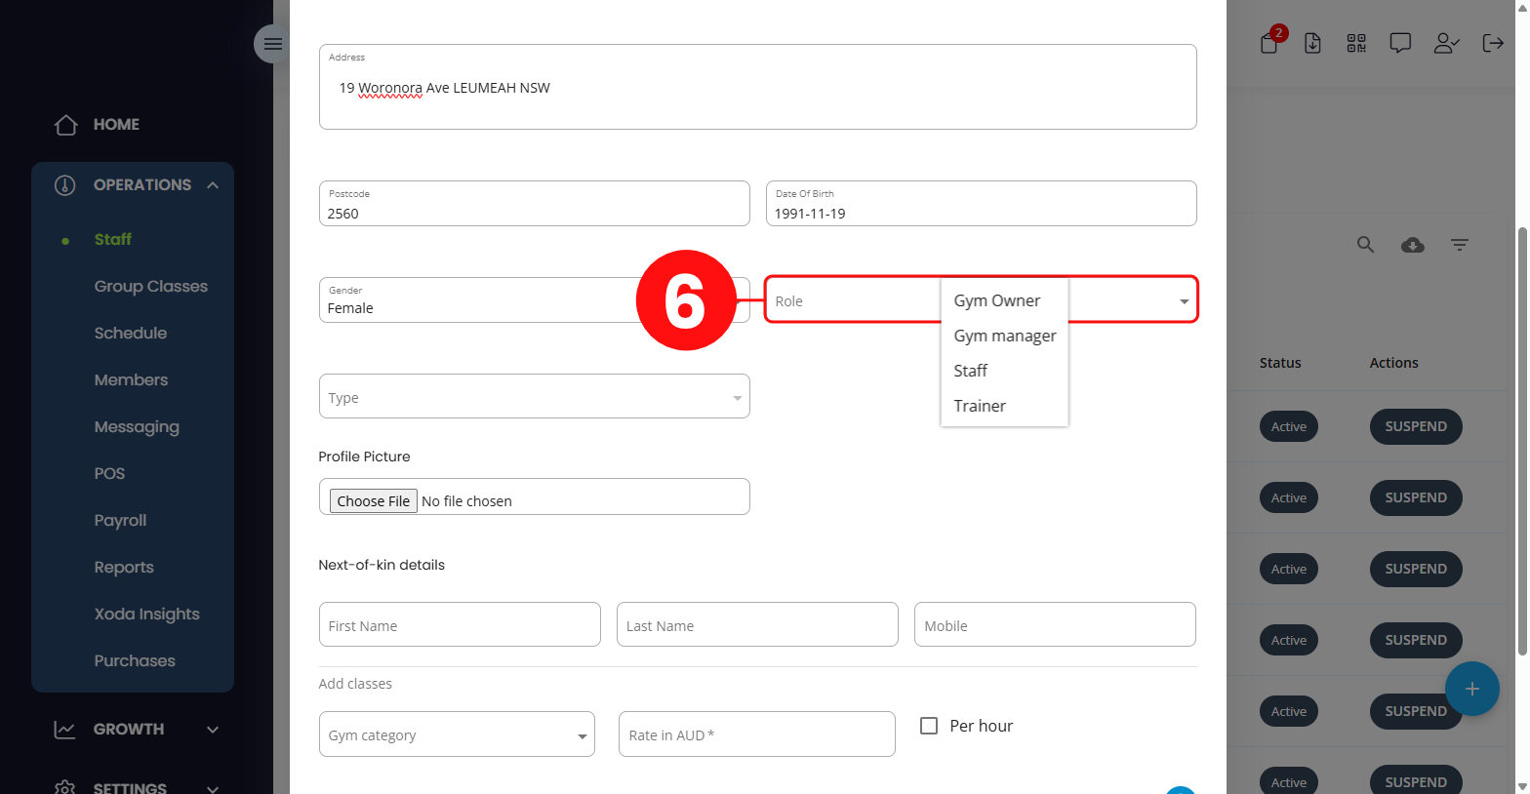
Task: Click the Settings gear icon in sidebar
Action: (65, 787)
